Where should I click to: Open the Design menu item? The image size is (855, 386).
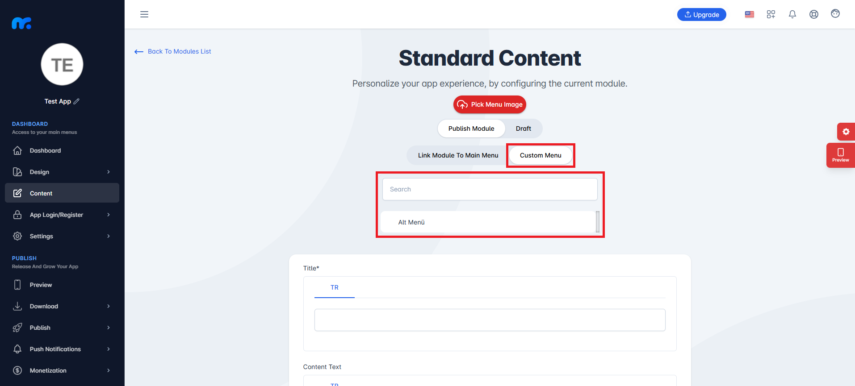pyautogui.click(x=62, y=172)
